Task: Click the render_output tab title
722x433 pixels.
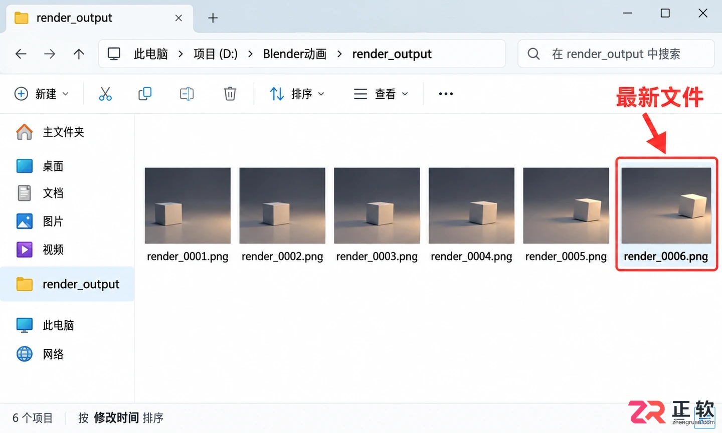Action: pos(74,18)
